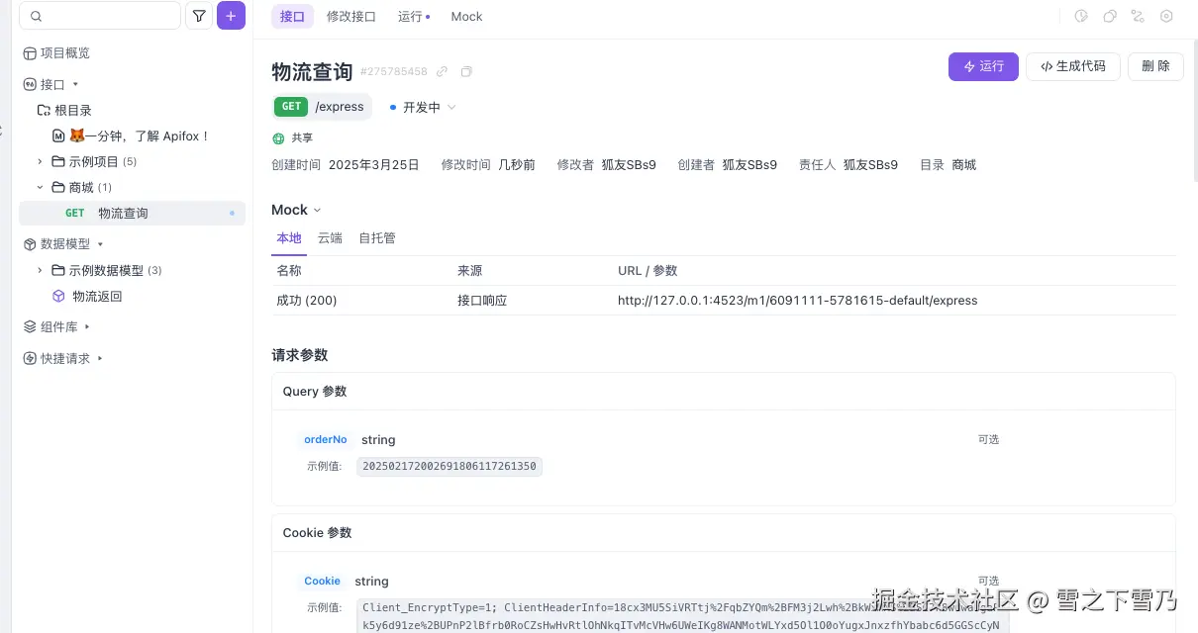Select the 云端 mock tab

click(330, 238)
